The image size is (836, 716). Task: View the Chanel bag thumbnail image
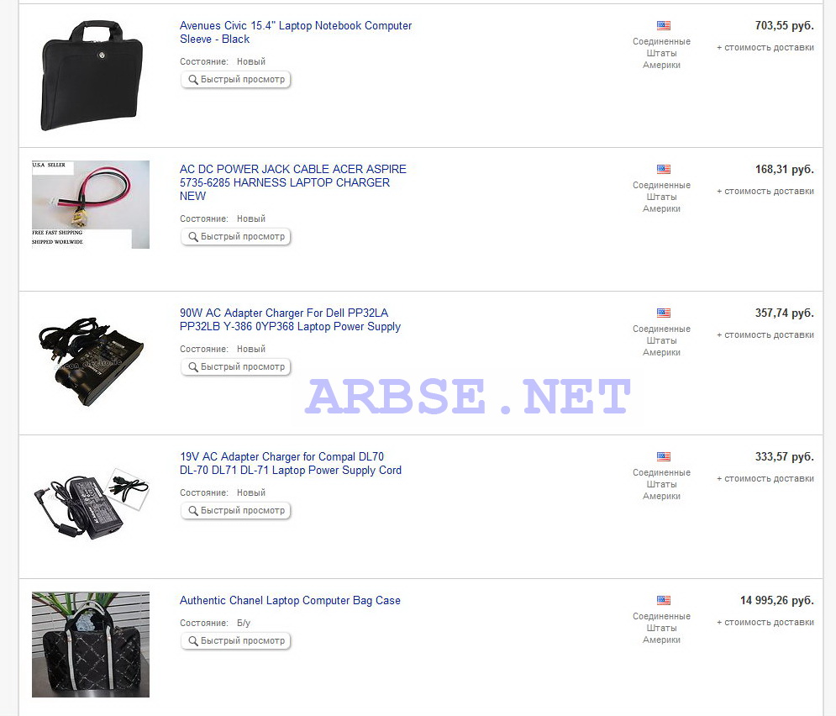[x=91, y=645]
